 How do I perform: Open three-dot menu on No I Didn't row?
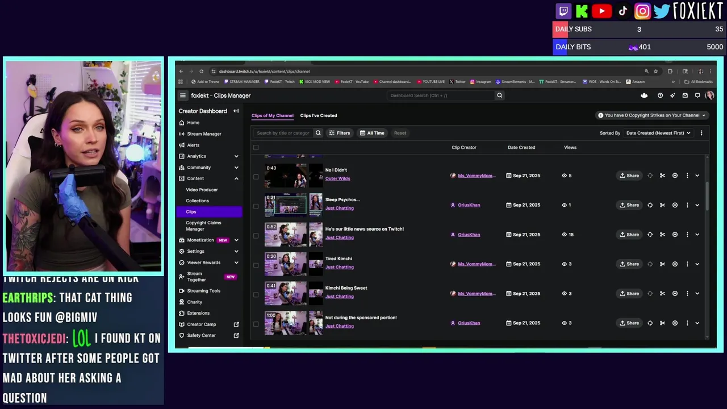click(687, 176)
